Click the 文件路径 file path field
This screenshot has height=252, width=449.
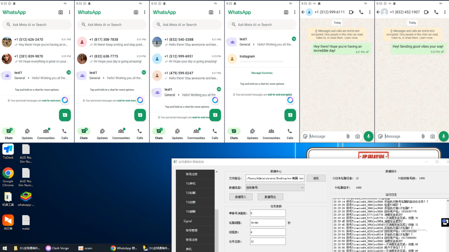pos(274,178)
